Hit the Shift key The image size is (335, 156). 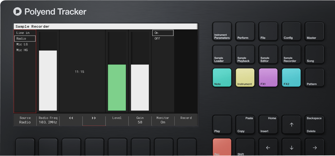(x=245, y=147)
